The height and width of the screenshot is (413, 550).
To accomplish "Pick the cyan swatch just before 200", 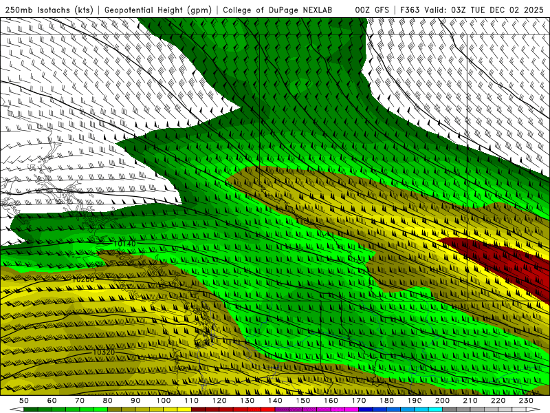I will click(435, 410).
